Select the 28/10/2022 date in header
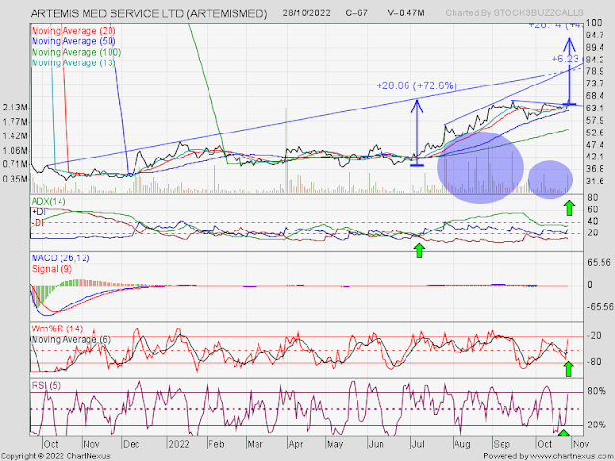 click(307, 12)
